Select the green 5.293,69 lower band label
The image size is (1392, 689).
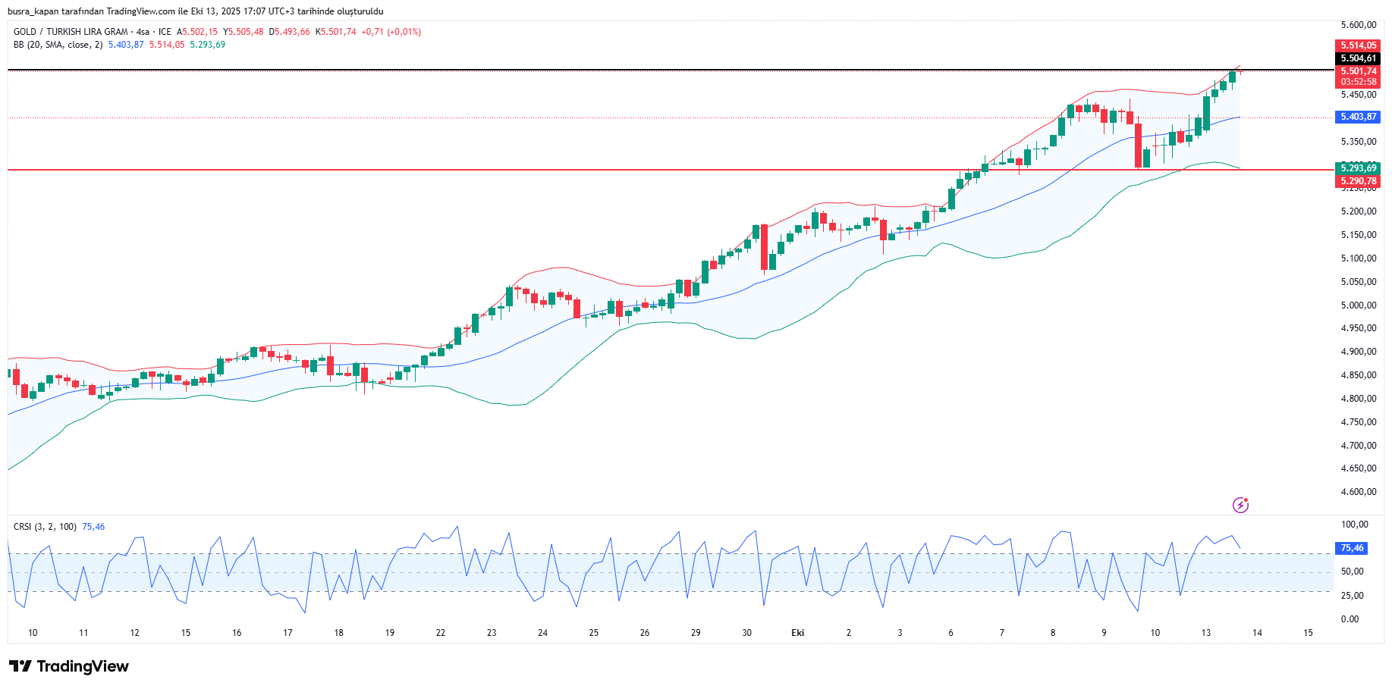[x=1357, y=168]
